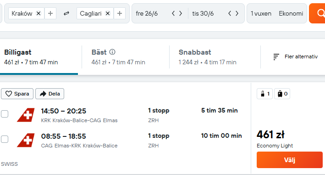Remove Cagliari from the destination field
325x175 pixels.
pyautogui.click(x=108, y=13)
